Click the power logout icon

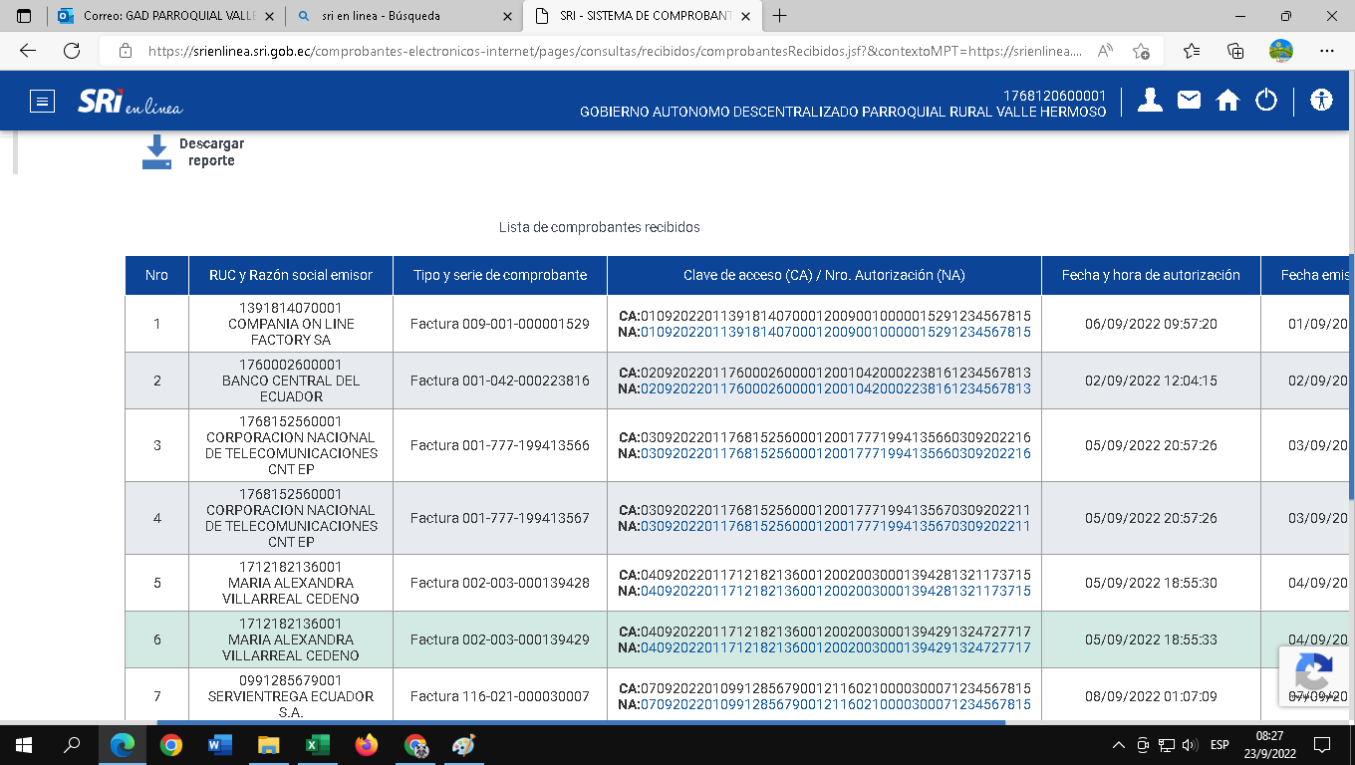click(x=1266, y=100)
